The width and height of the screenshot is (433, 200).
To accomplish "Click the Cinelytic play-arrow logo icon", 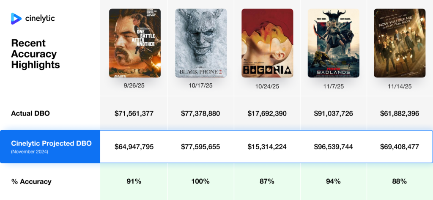I will pos(16,18).
